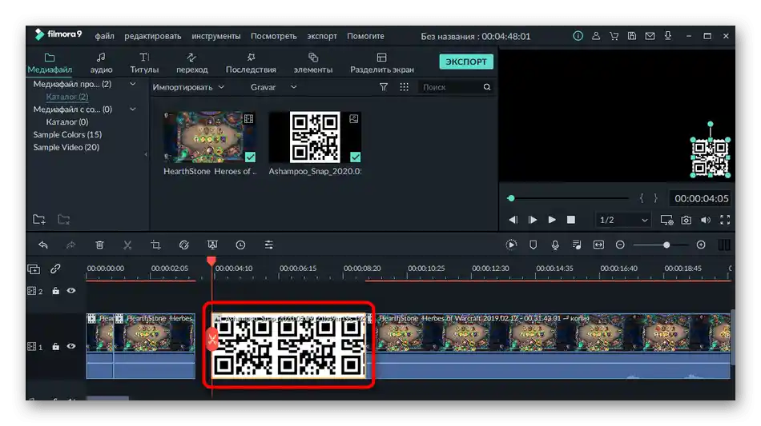761x426 pixels.
Task: Collapse the Медиафайл с со... (0) group
Action: click(132, 109)
